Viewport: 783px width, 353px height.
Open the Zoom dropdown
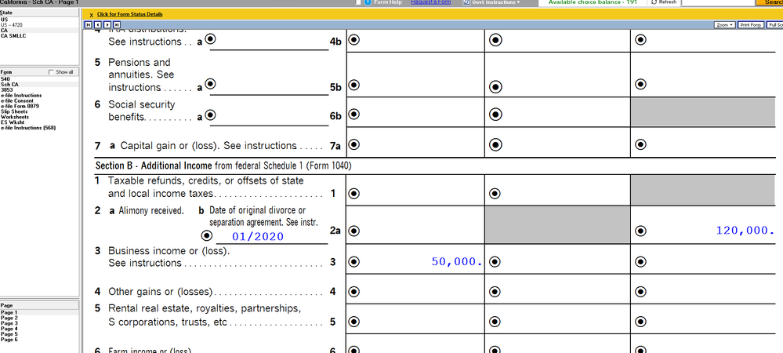point(725,24)
